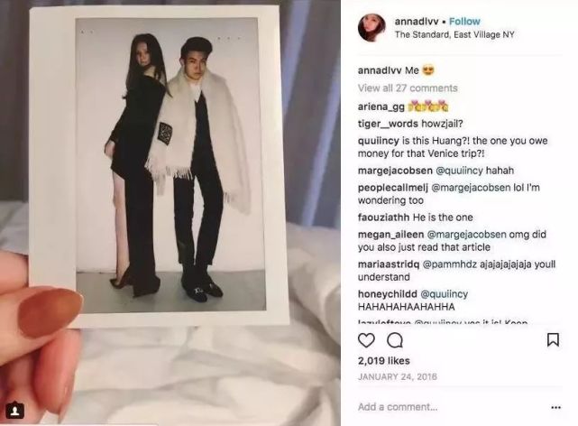Like the post with the heart icon

(366, 340)
